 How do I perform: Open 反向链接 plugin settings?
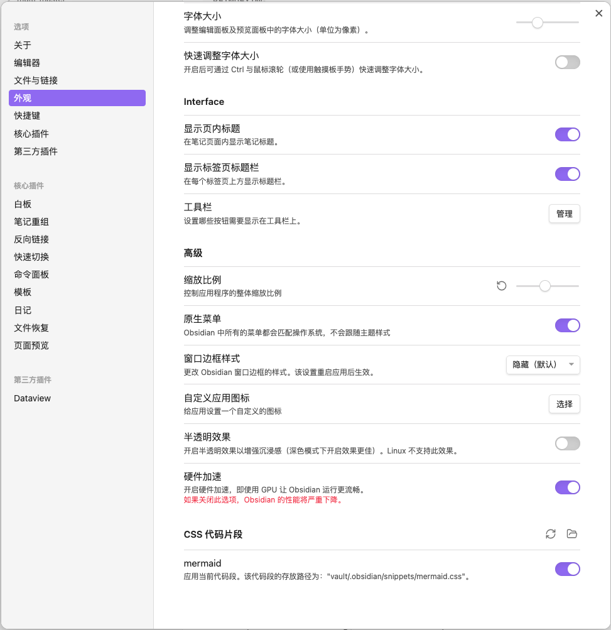77,239
